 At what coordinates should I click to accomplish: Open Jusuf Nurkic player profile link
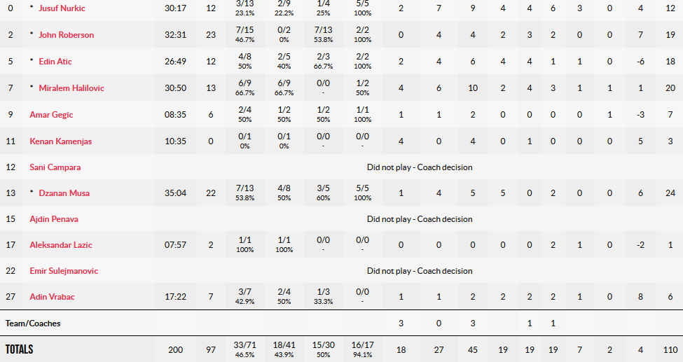click(x=62, y=8)
